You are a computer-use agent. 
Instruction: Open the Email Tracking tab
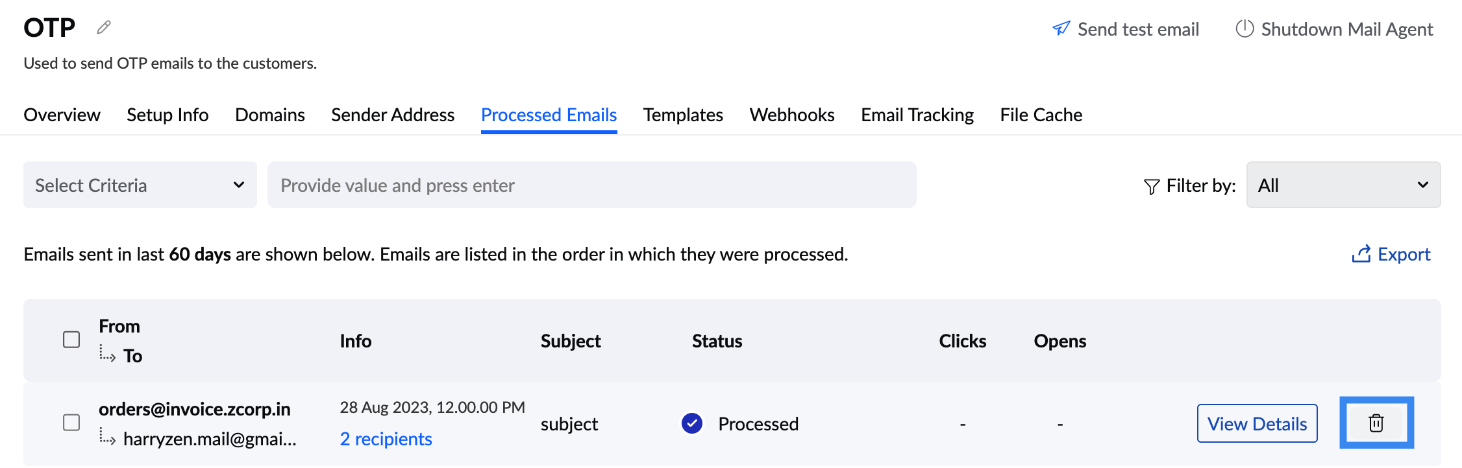coord(917,115)
